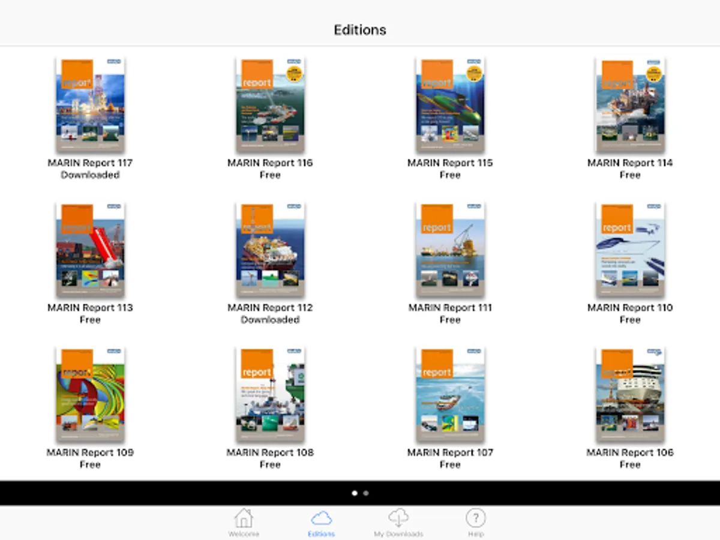Click Free label under MARIN Report 107
The width and height of the screenshot is (720, 540).
[x=450, y=465]
